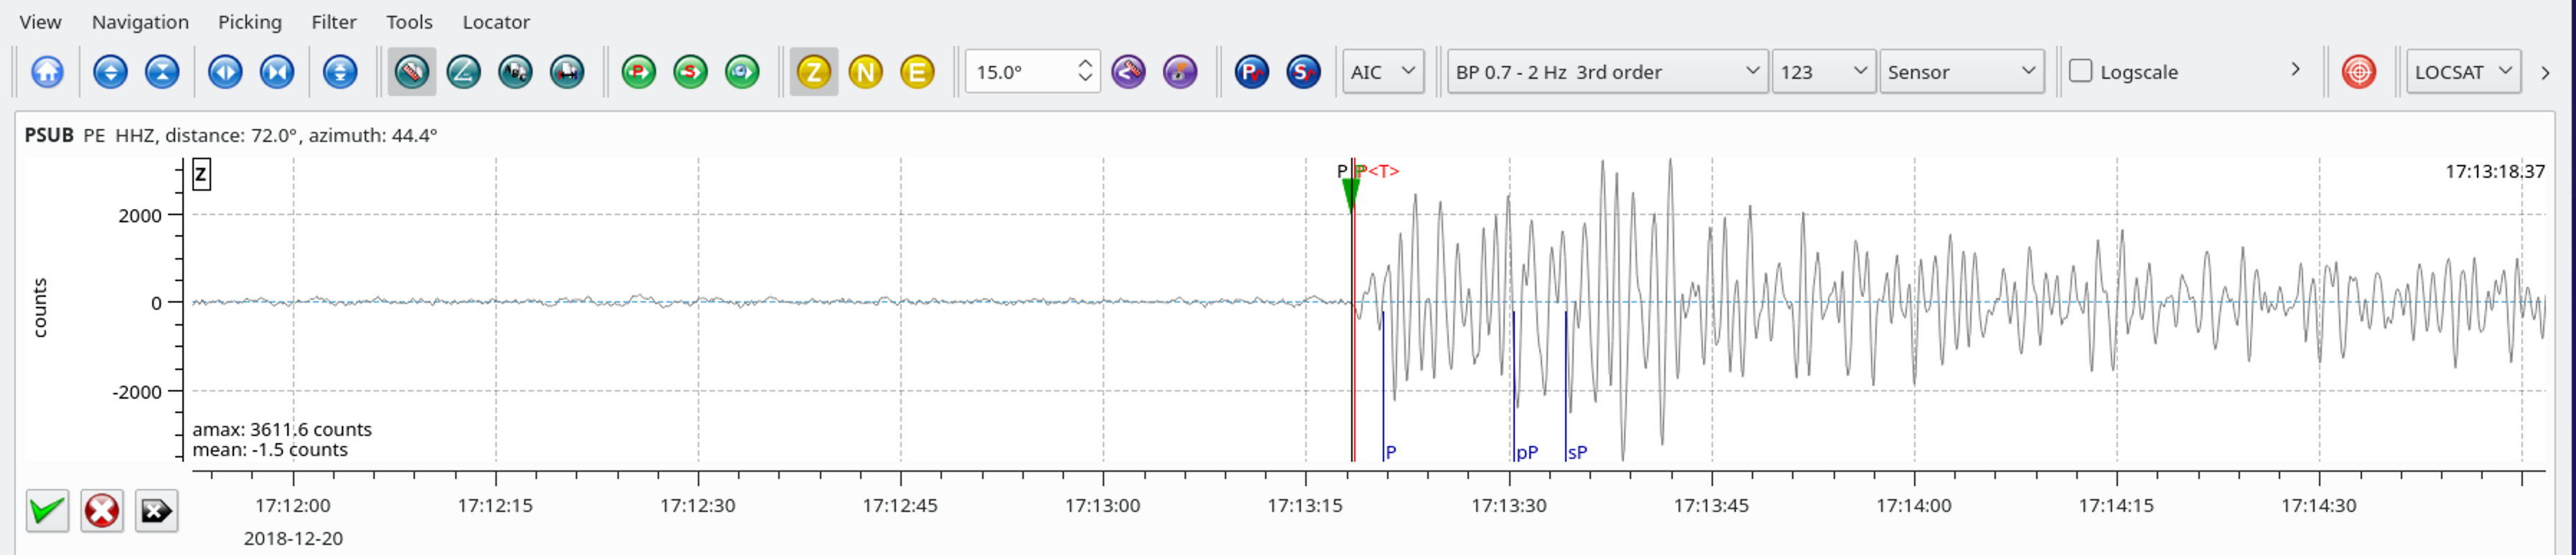
Task: Select the sort-by-distance ruler icon
Action: point(412,72)
